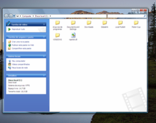156x123 pixels.
Task: Click the back navigation arrow button
Action: click(6, 16)
